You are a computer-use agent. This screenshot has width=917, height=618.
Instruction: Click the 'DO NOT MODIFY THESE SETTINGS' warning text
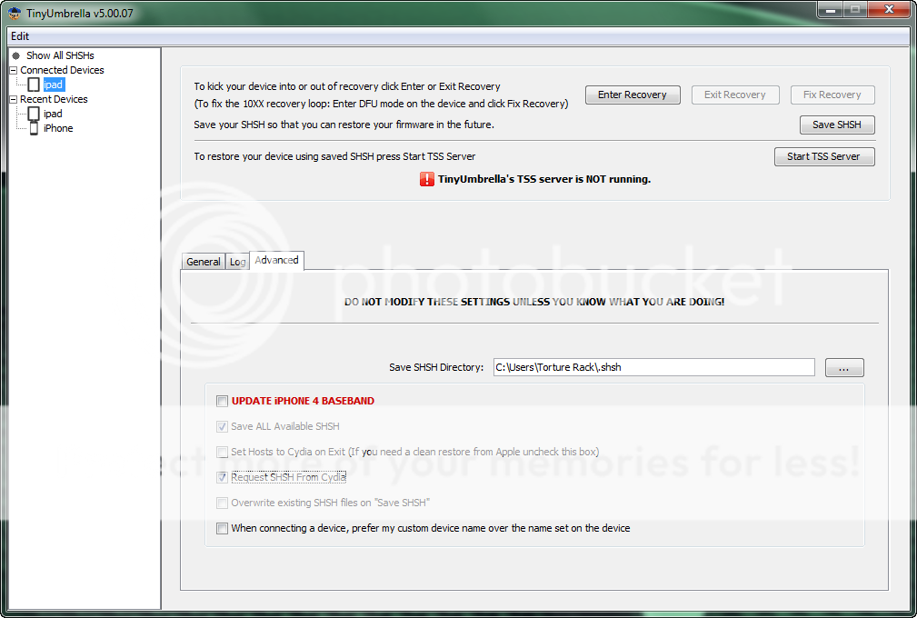tap(534, 303)
